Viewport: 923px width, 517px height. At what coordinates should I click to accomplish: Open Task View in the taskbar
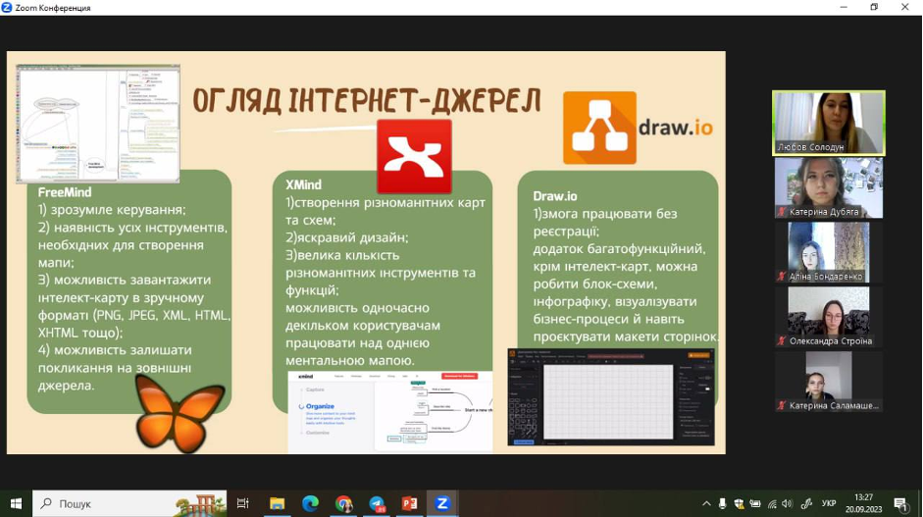click(243, 503)
